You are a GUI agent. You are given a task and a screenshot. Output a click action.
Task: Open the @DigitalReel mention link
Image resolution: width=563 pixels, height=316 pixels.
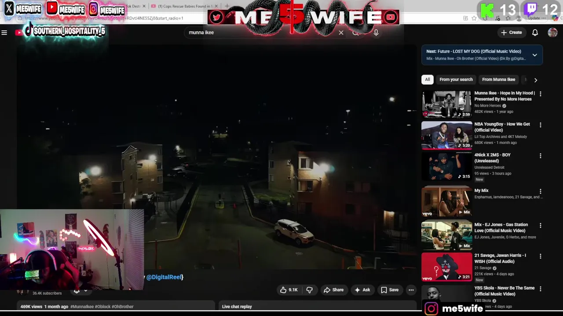click(x=164, y=277)
